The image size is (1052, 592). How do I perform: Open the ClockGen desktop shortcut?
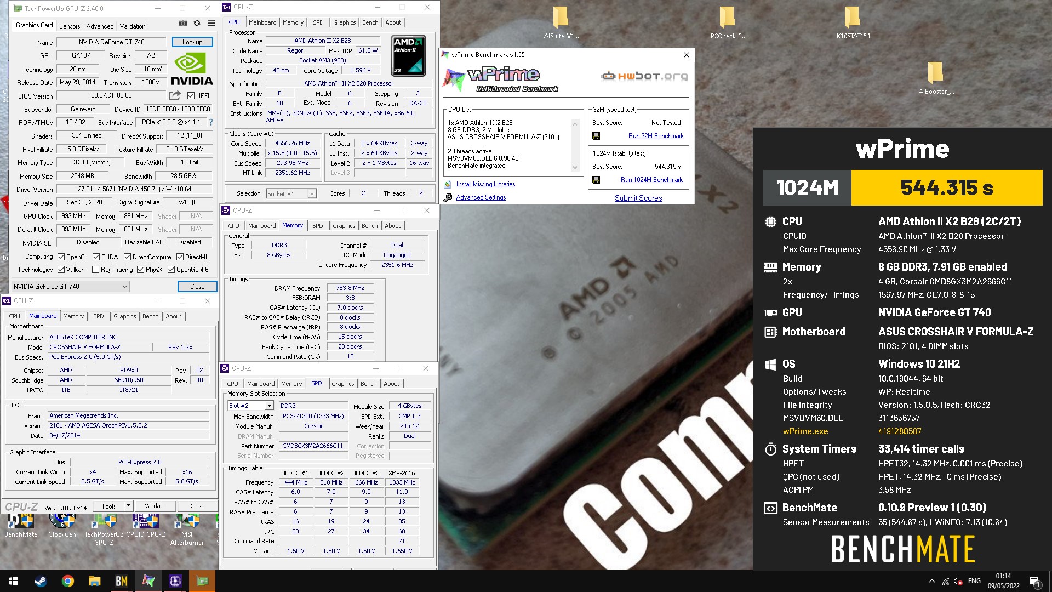tap(62, 526)
